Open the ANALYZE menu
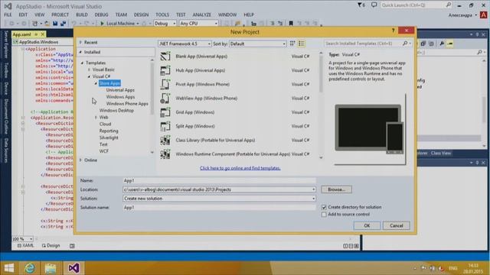The width and height of the screenshot is (490, 275). coord(201,15)
